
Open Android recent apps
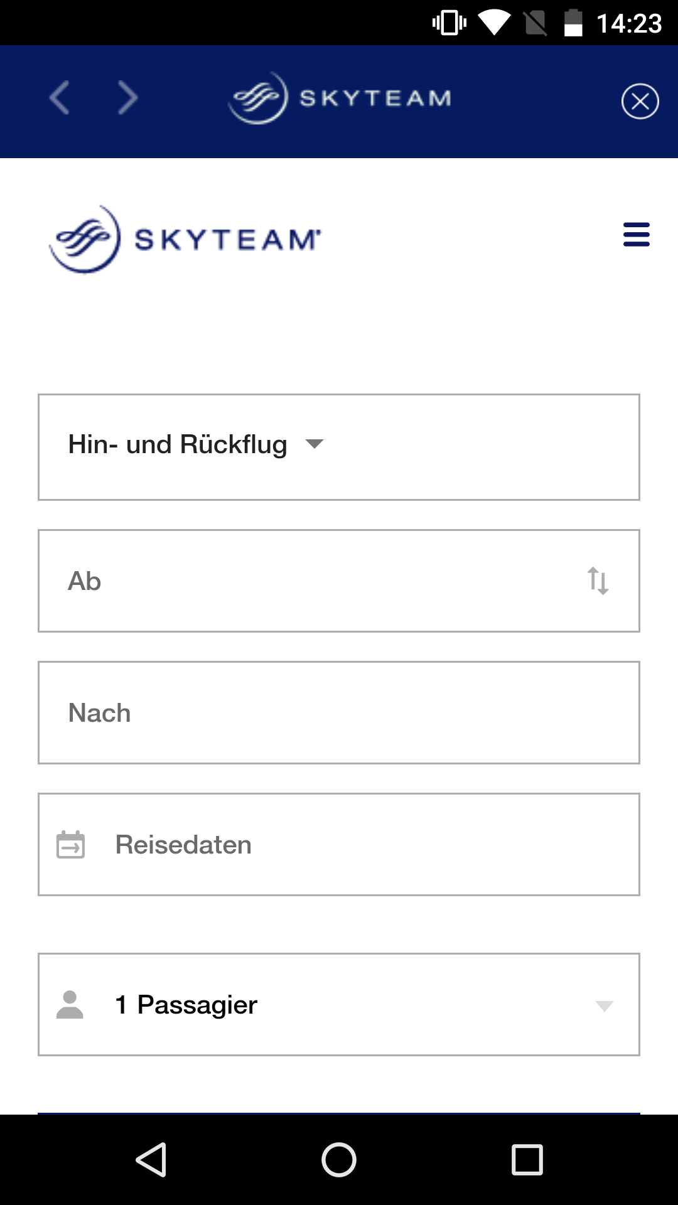click(x=527, y=1159)
